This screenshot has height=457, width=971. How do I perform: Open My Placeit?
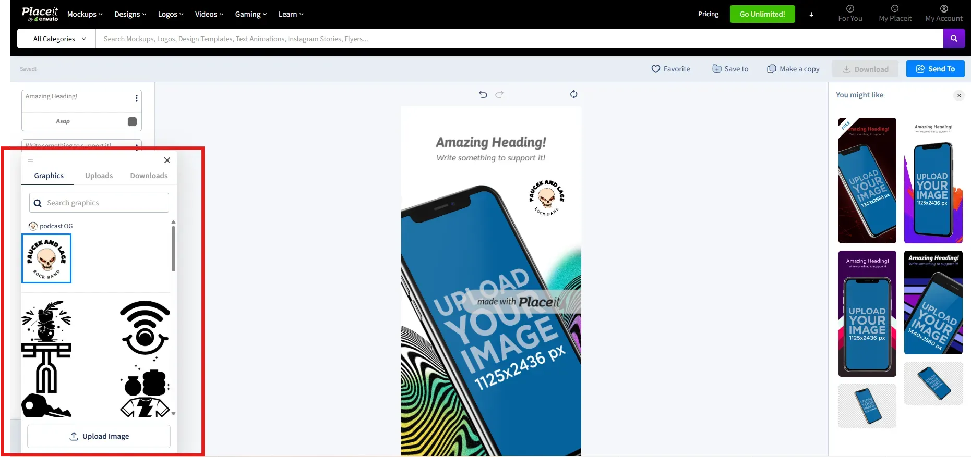895,14
